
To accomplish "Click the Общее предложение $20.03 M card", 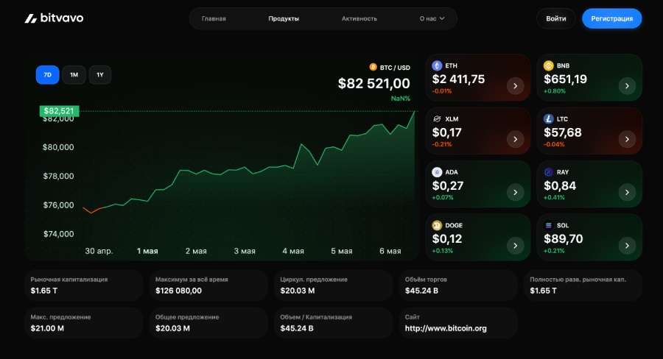I will coord(208,323).
